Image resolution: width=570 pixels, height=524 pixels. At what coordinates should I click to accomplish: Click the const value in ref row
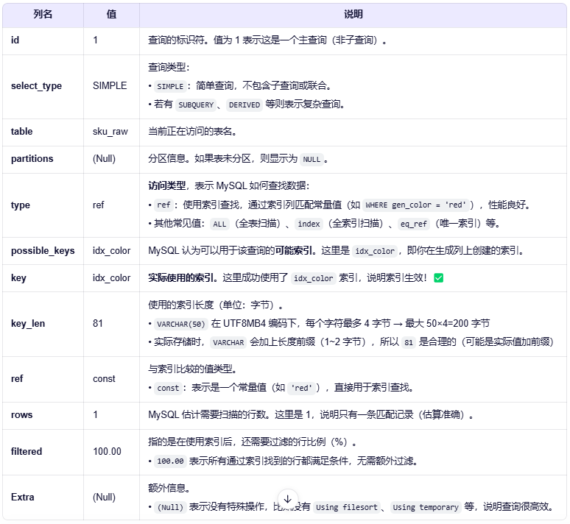pyautogui.click(x=104, y=378)
